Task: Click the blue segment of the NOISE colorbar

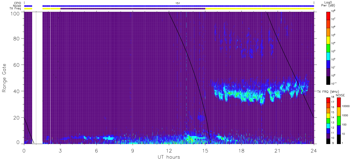Action: pyautogui.click(x=339, y=130)
